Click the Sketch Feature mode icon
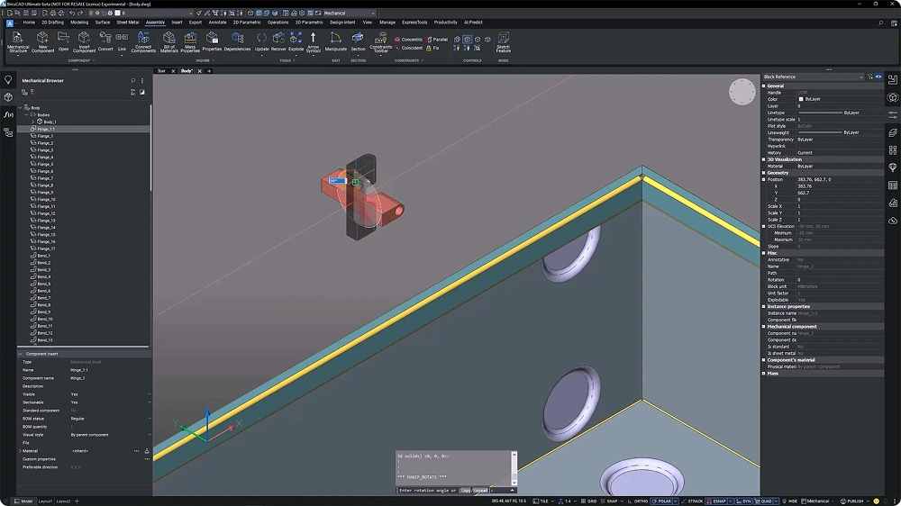 (x=504, y=42)
